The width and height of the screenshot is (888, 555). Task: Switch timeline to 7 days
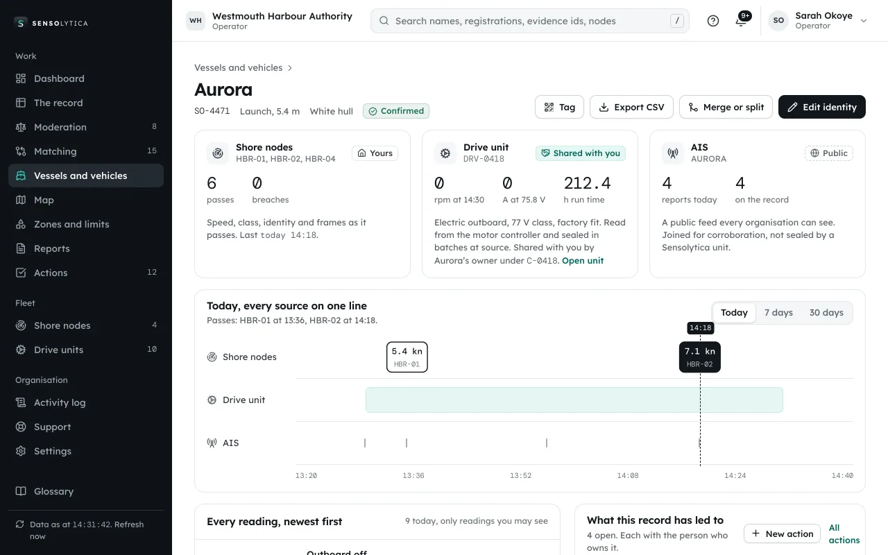(778, 313)
